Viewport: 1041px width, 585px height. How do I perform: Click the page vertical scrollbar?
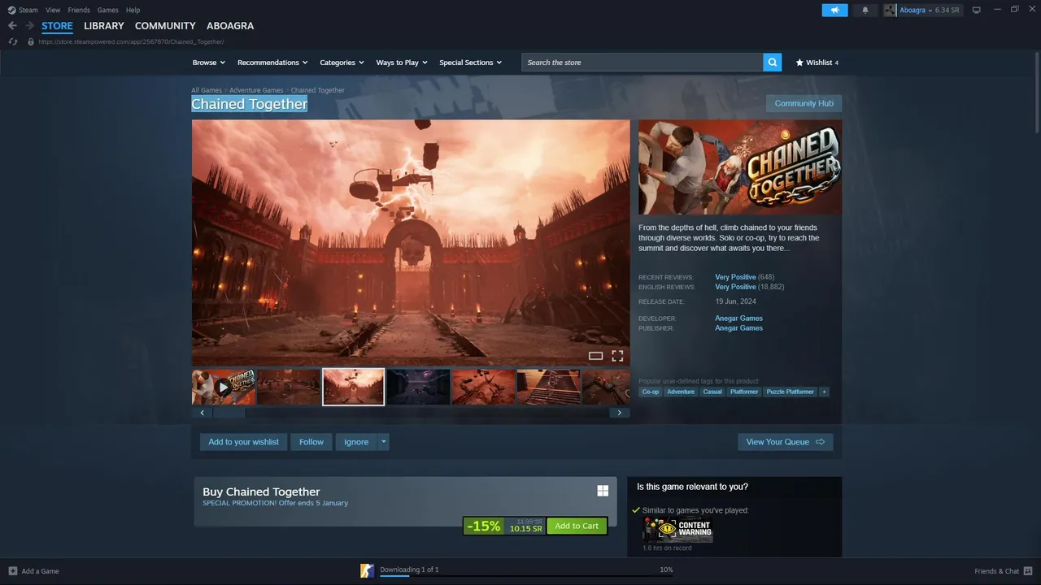pos(1036,93)
